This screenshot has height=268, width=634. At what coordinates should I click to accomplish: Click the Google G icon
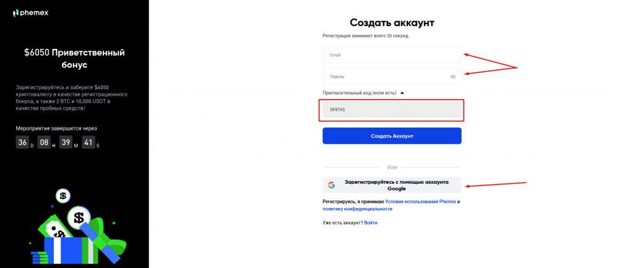331,185
